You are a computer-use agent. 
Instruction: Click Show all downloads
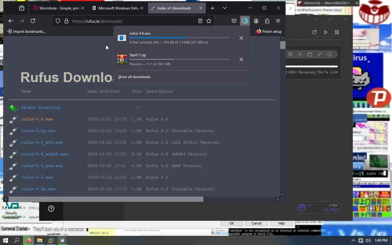[134, 77]
